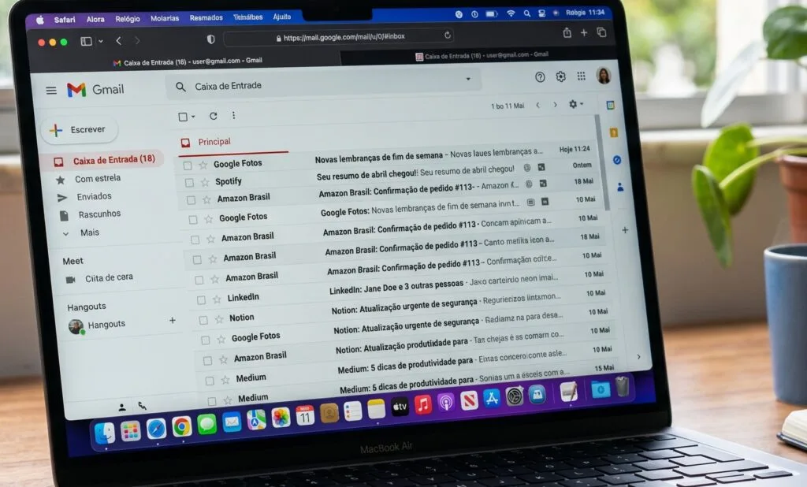Open LinkedIn: Jane Doe e 3 outras pessoas email

[397, 286]
